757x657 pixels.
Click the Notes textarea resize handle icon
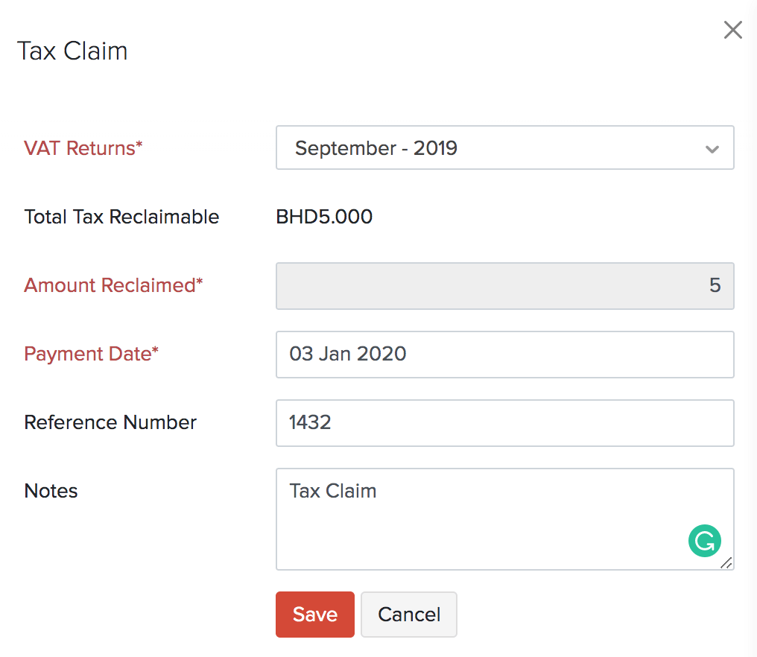pyautogui.click(x=727, y=564)
